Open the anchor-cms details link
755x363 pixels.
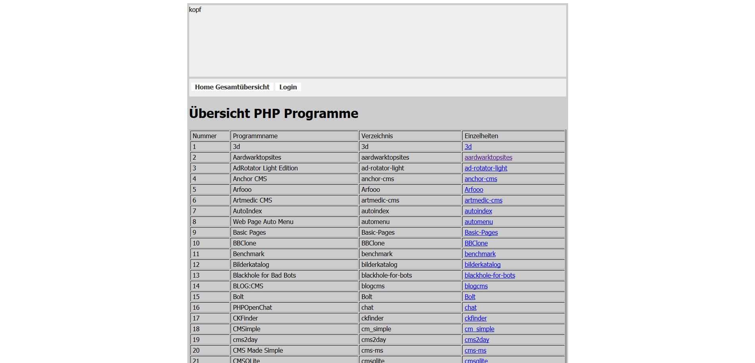click(480, 179)
